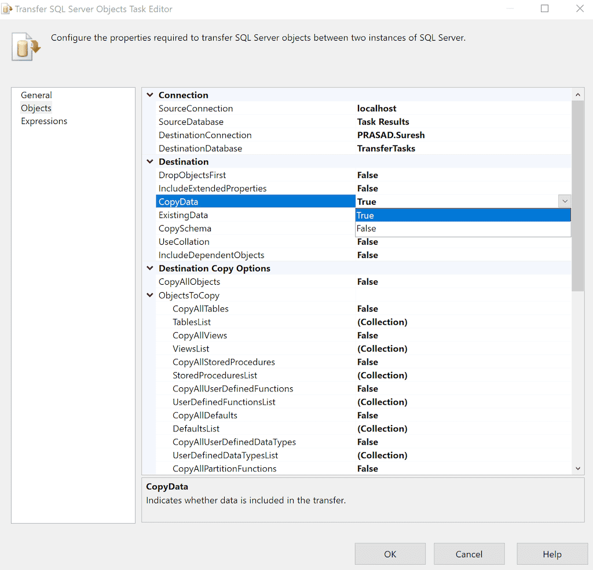593x570 pixels.
Task: Collapse the ObjectsToCopy group
Action: [x=150, y=295]
